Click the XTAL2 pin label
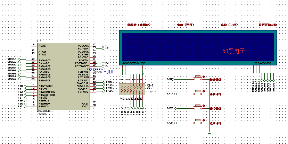The width and height of the screenshot is (288, 144). coord(42,55)
